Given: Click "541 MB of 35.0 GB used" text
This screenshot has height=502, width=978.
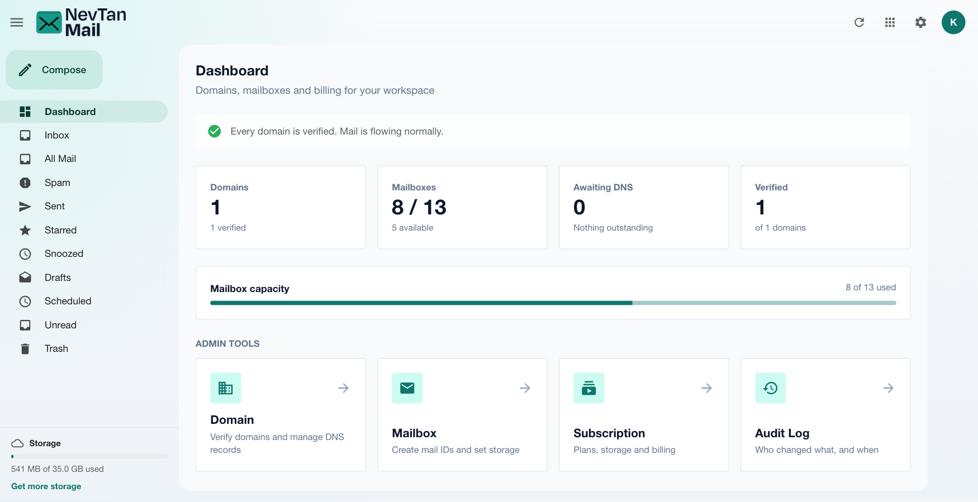Looking at the screenshot, I should pos(58,469).
